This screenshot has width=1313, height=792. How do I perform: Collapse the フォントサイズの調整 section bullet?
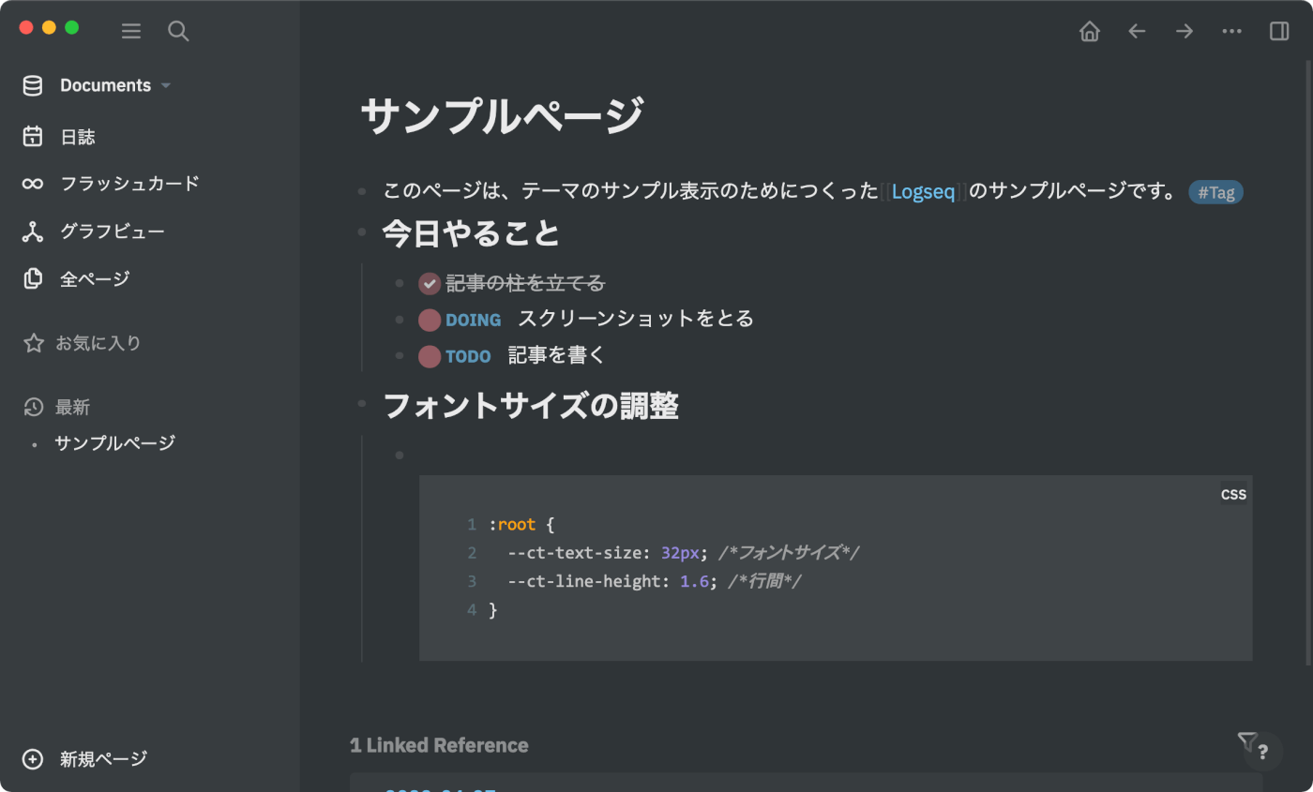(362, 403)
